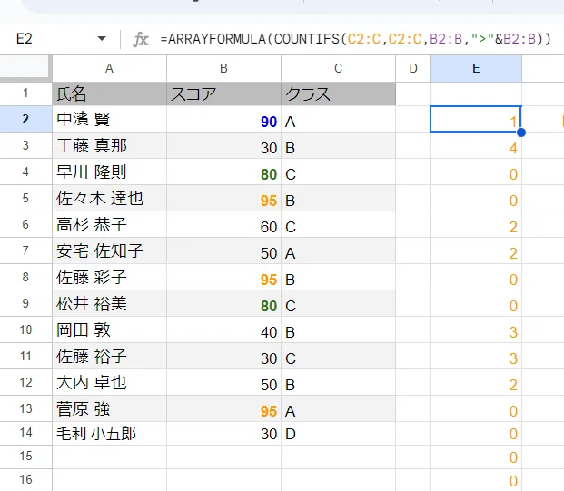Click cell E3 showing 4
Screen dimensions: 564x491
[x=476, y=145]
